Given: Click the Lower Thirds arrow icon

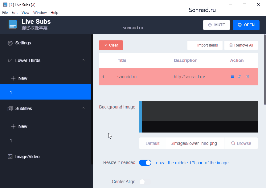Looking at the screenshot, I should (x=10, y=61).
